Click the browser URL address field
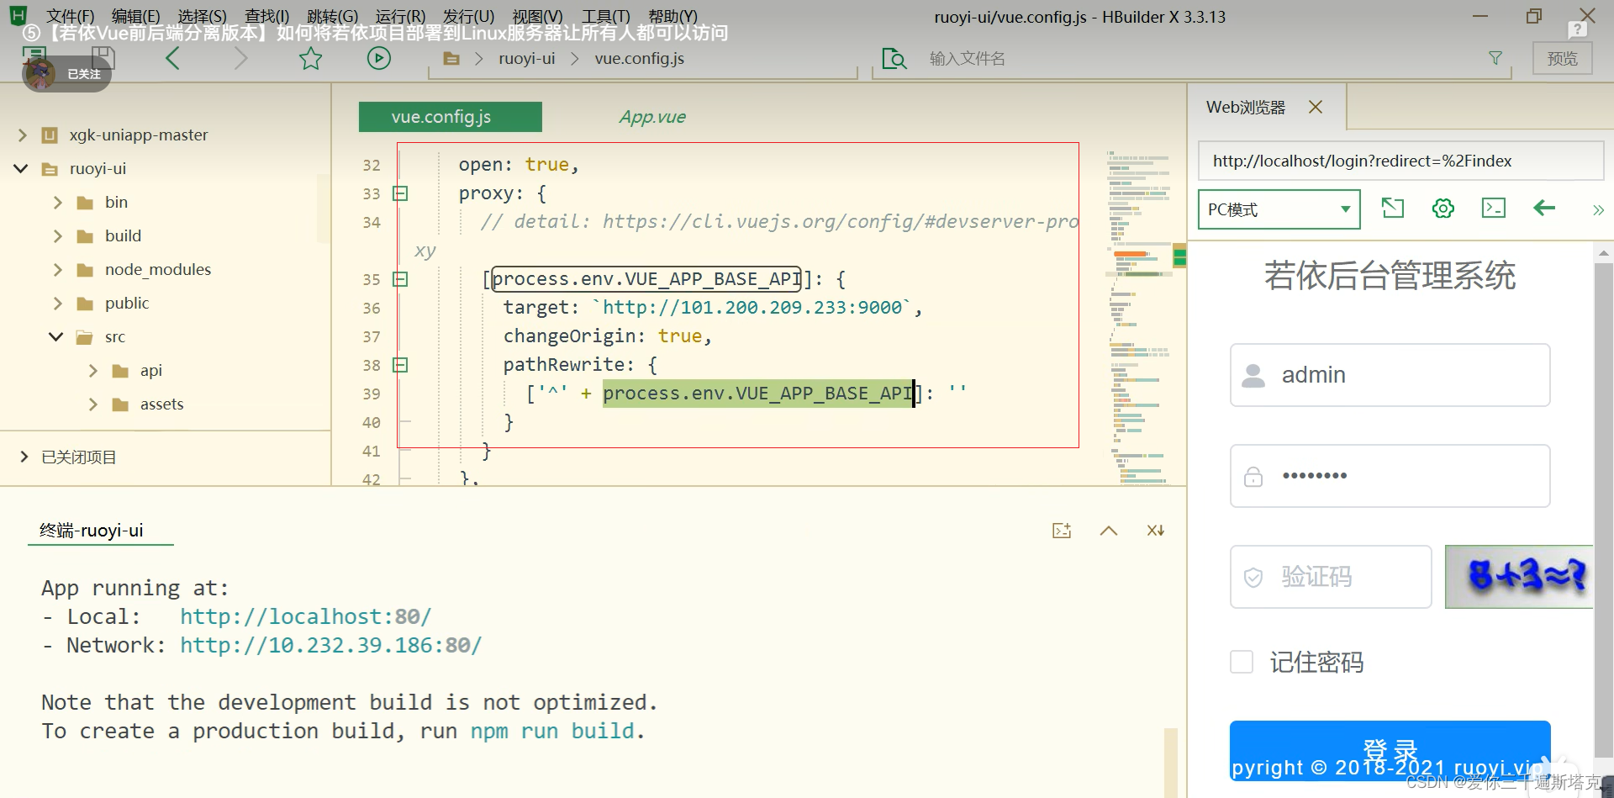The height and width of the screenshot is (798, 1614). (1400, 161)
